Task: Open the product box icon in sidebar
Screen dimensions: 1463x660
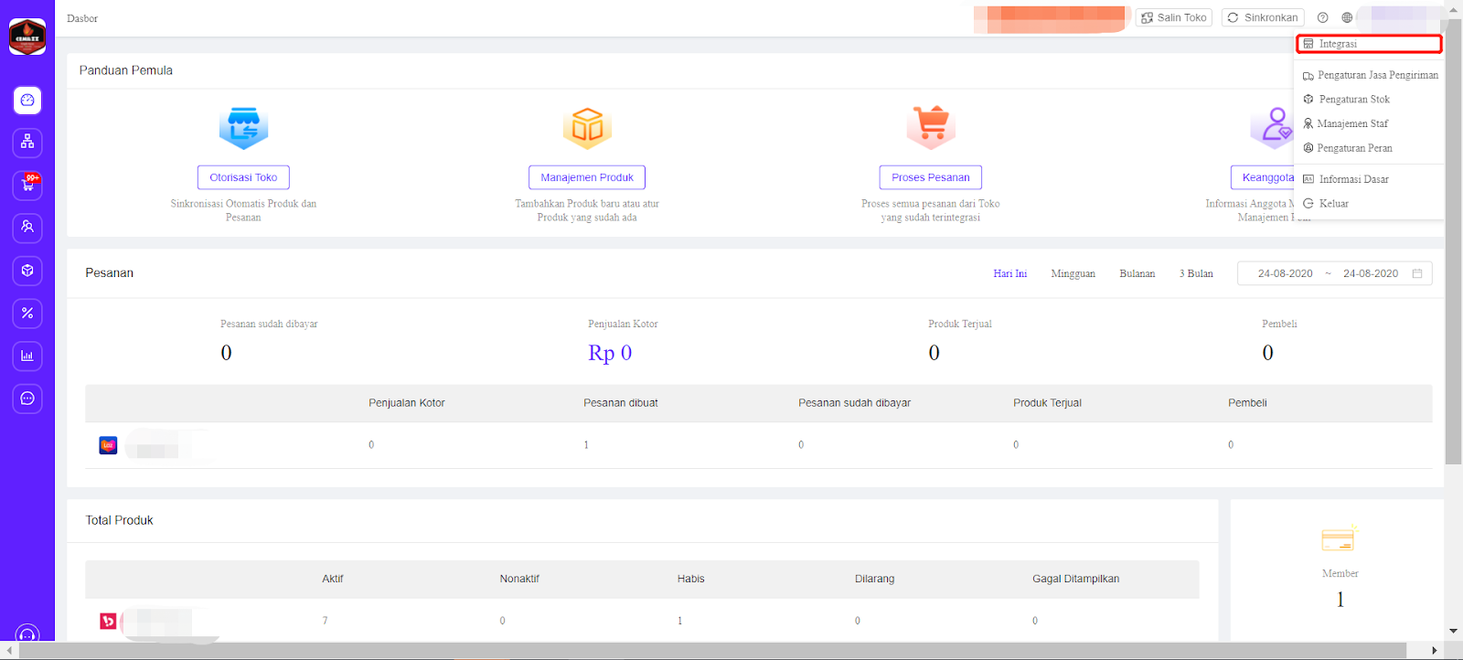Action: click(x=27, y=271)
